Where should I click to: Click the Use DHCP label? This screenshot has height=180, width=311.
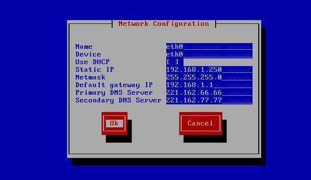coord(92,62)
